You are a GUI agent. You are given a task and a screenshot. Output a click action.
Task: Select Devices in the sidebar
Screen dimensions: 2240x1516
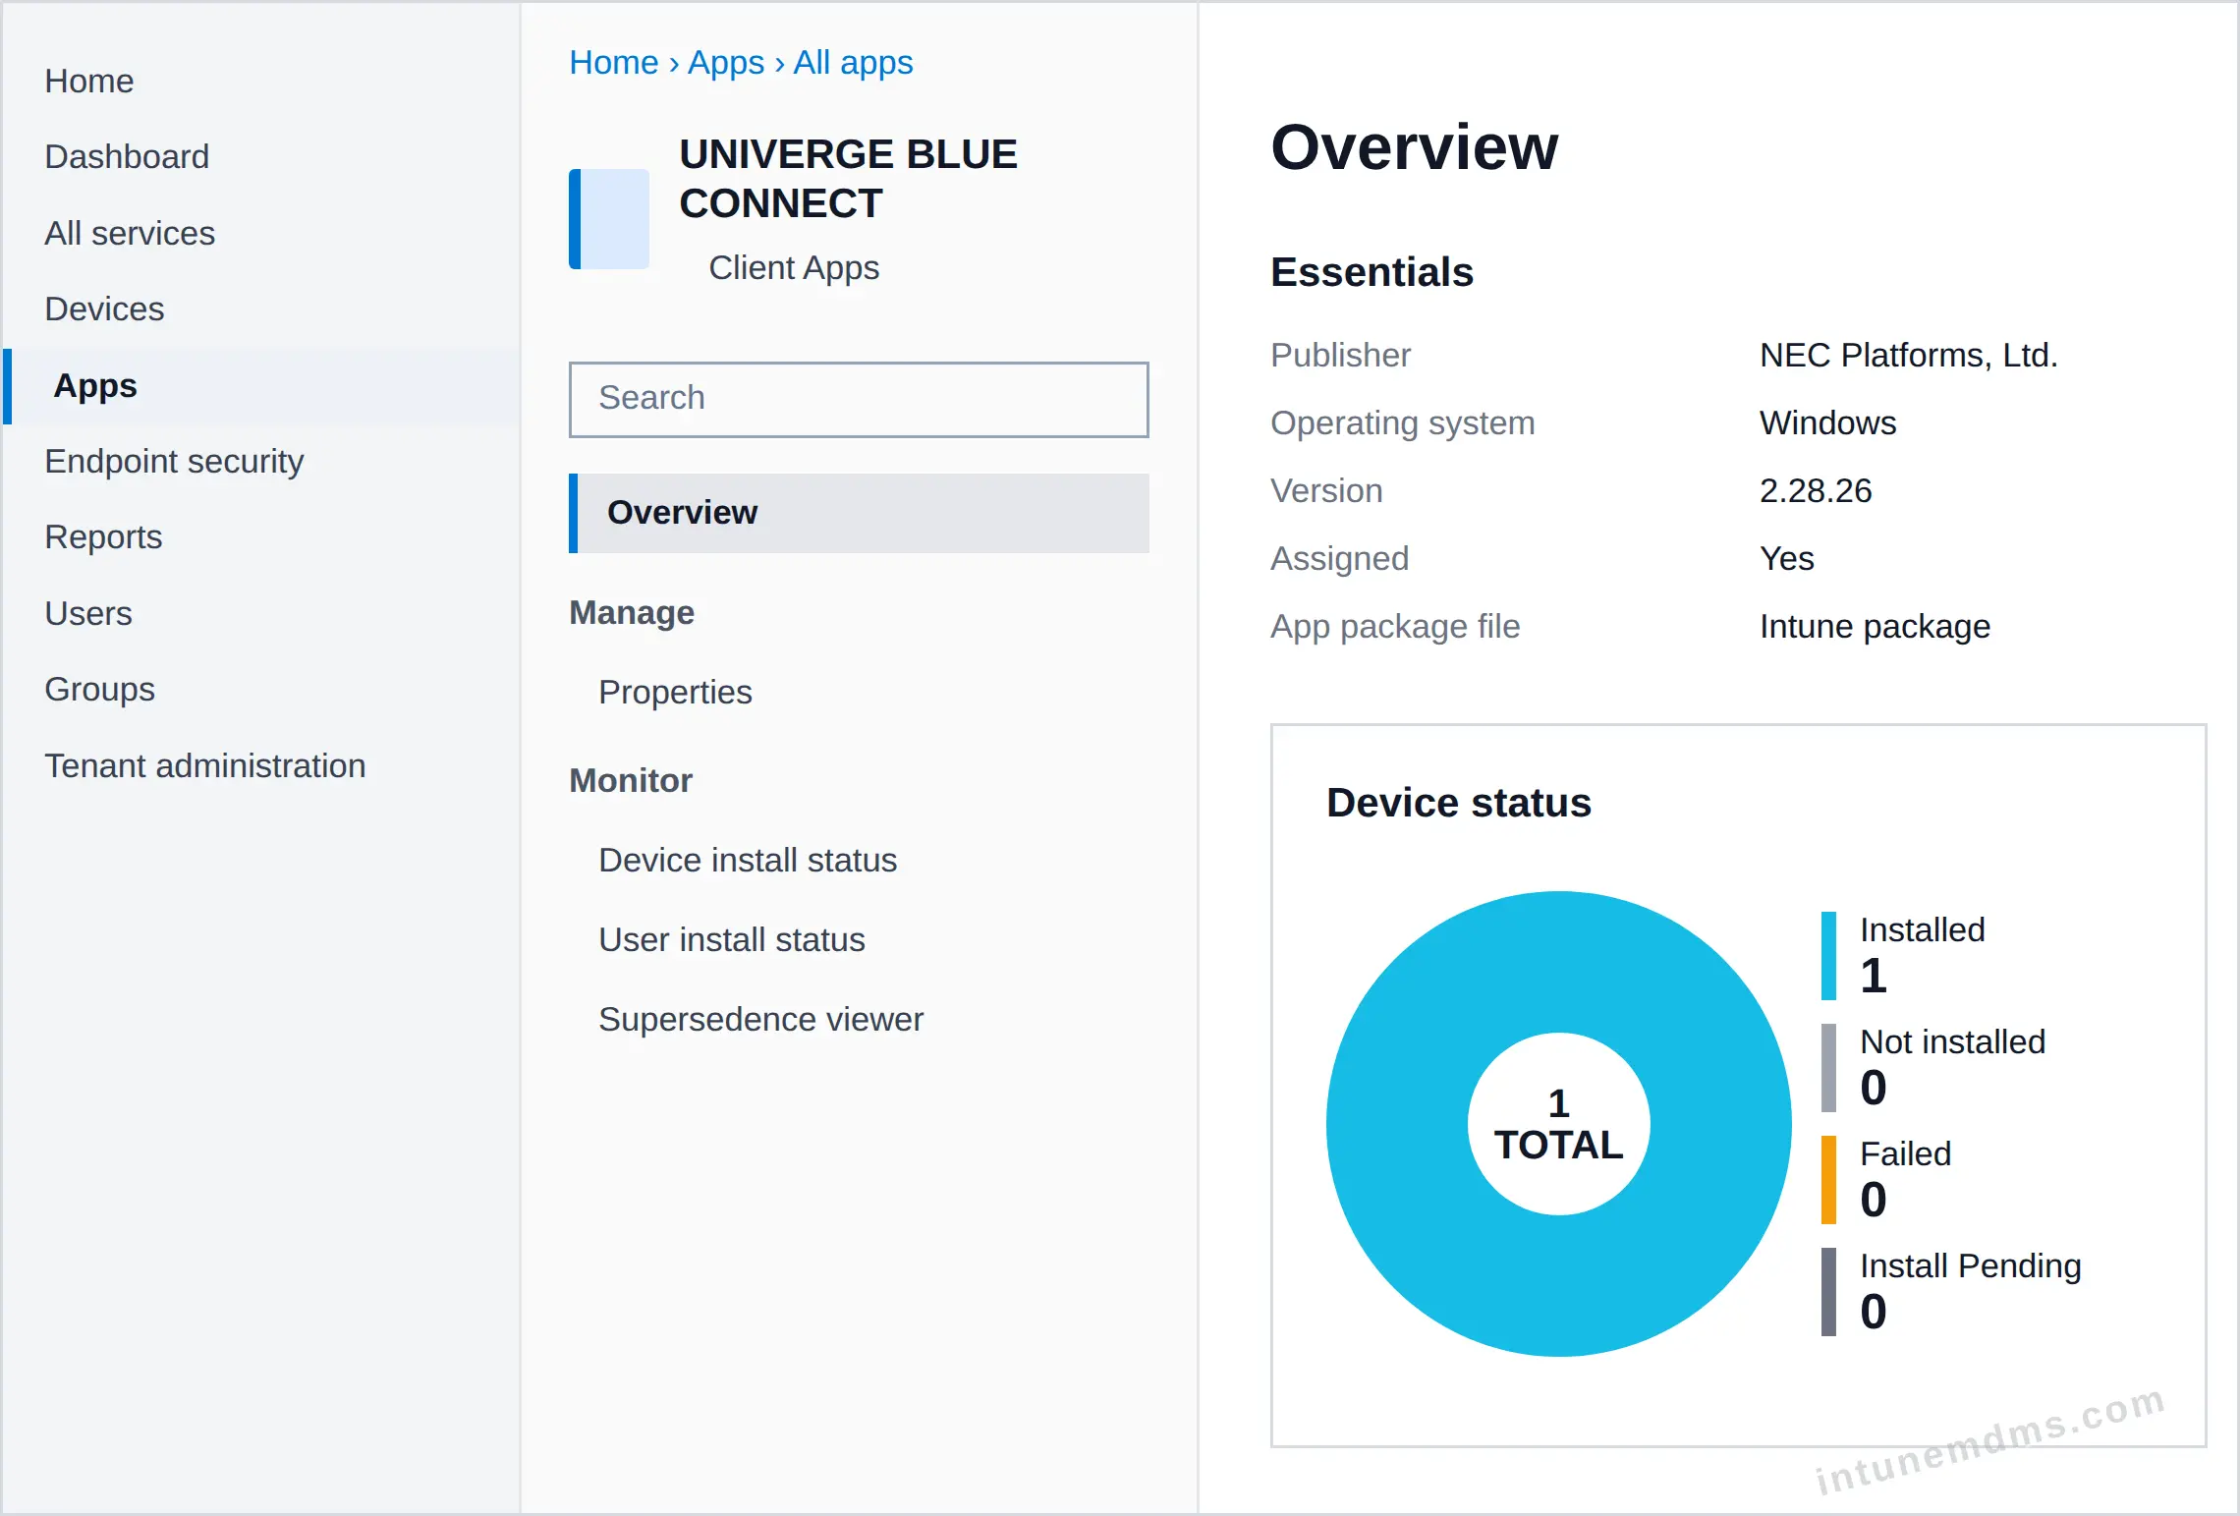pyautogui.click(x=104, y=309)
